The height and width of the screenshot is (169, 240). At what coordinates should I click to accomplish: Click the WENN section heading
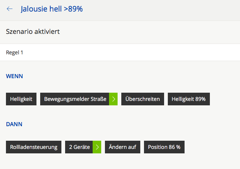click(x=15, y=76)
